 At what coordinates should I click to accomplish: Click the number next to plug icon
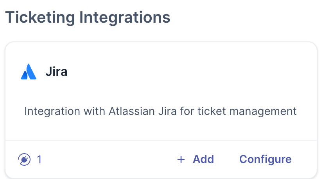click(39, 159)
